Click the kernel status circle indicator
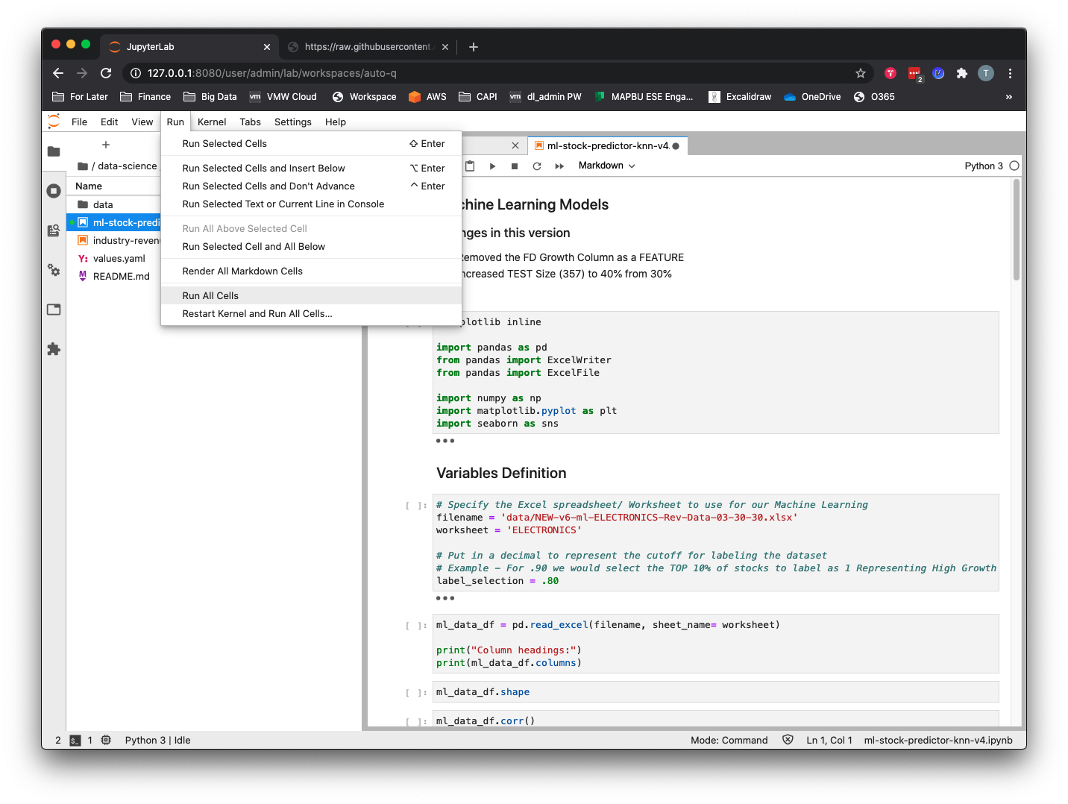 pos(1014,166)
